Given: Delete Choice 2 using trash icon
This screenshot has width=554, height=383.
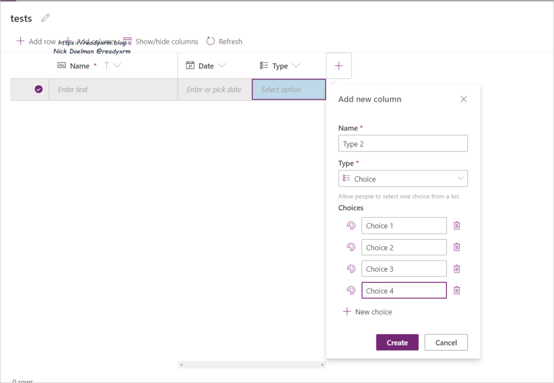Looking at the screenshot, I should tap(457, 247).
